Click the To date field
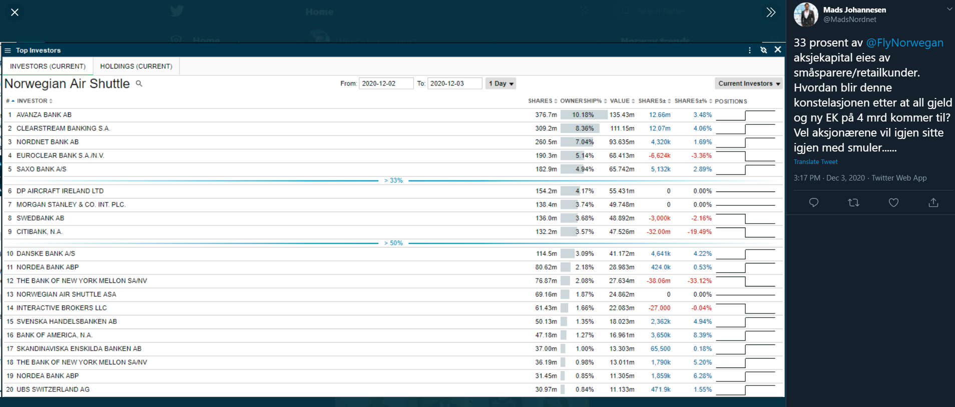The image size is (955, 407). [x=455, y=83]
